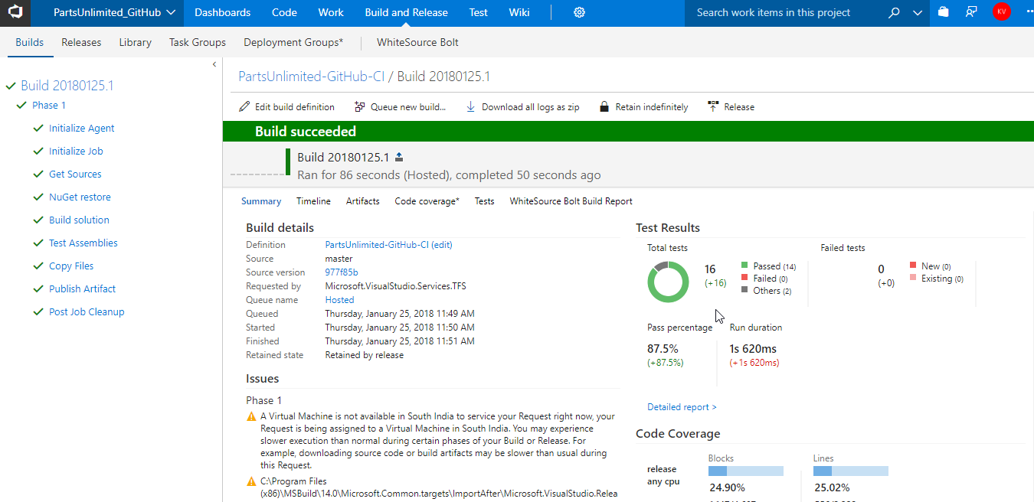Click the Blocks coverage bar
The height and width of the screenshot is (502, 1034).
pos(746,471)
